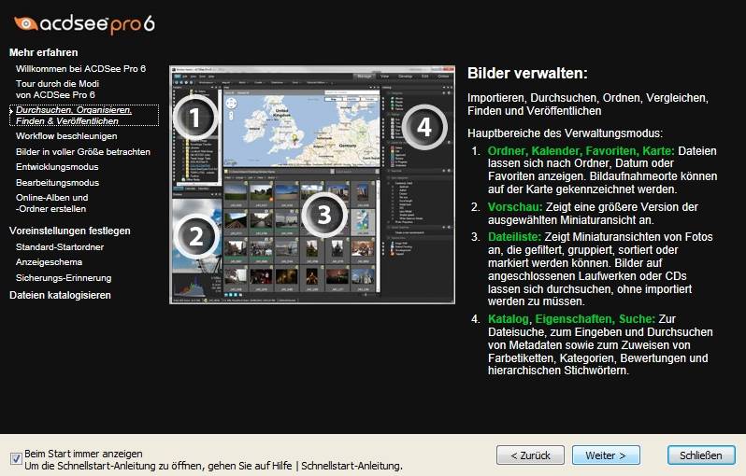Click the green 'Katalog, Eigenschaften, Suche:' text
The image size is (746, 476).
tap(571, 319)
